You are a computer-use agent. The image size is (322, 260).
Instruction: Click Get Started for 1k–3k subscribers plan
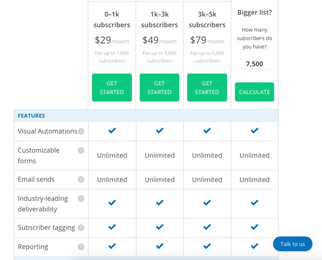[x=160, y=88]
